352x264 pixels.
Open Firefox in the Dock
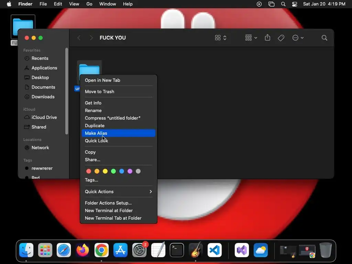tap(82, 250)
